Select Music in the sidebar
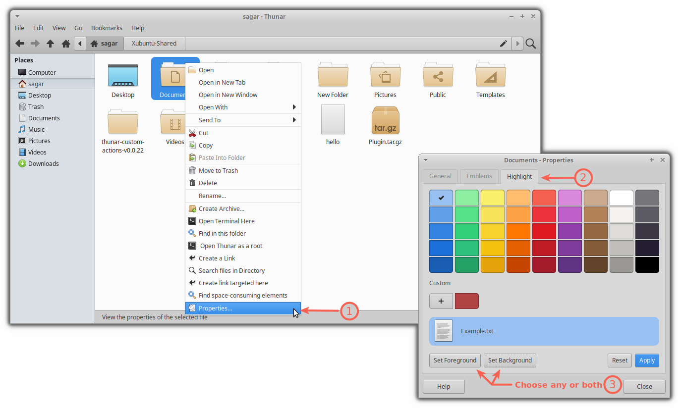The width and height of the screenshot is (682, 410). click(37, 129)
